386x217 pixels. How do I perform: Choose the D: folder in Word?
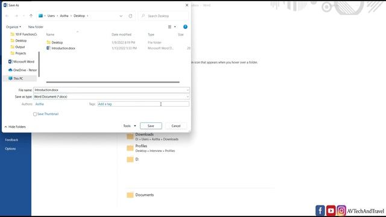click(133, 159)
